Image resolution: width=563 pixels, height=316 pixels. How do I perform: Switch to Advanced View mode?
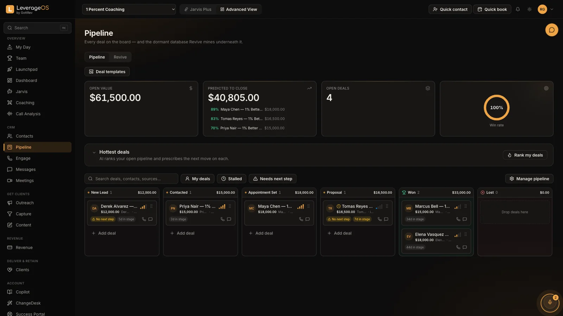239,9
